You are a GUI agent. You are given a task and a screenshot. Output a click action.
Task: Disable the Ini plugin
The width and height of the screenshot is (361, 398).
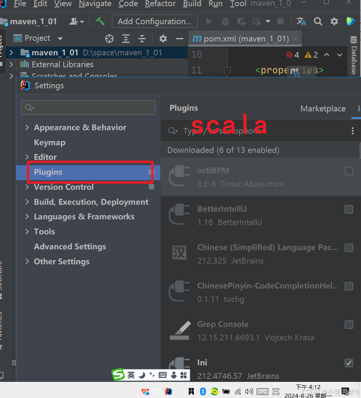[x=349, y=363]
